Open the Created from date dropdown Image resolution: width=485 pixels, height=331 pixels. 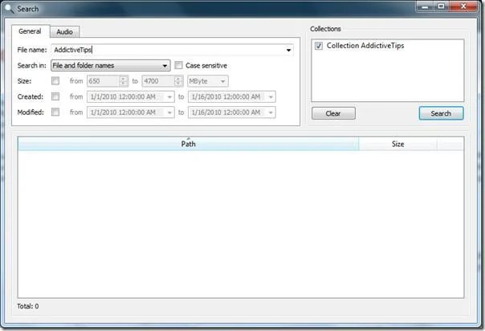pos(169,97)
